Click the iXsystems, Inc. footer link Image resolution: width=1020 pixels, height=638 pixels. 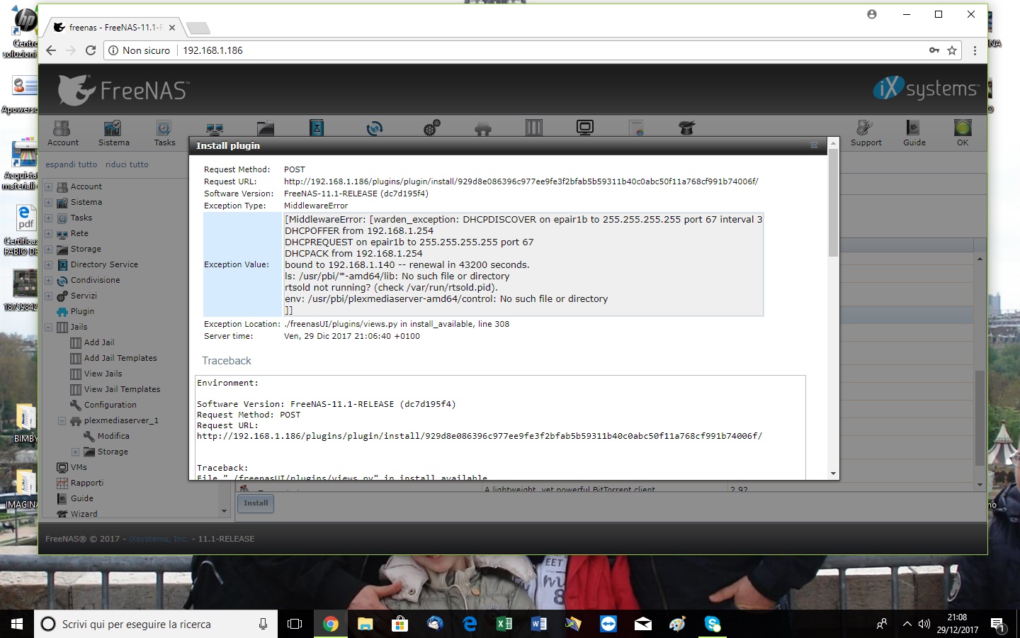click(159, 539)
